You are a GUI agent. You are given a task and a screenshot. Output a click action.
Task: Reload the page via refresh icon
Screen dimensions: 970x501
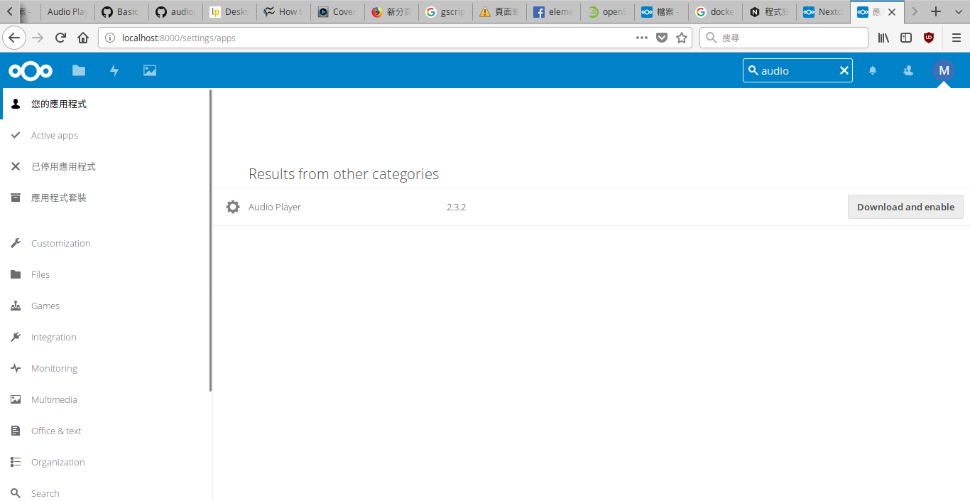point(60,38)
